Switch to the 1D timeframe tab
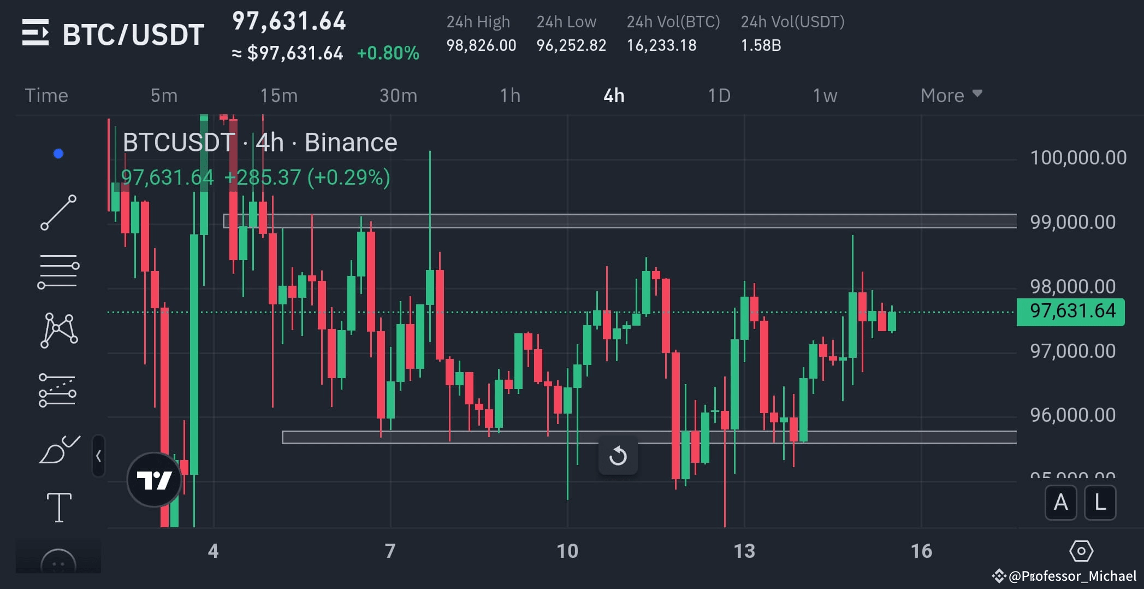Screen dimensions: 1144x589 pos(719,95)
